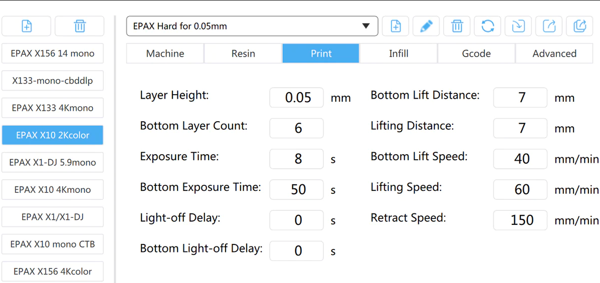This screenshot has width=600, height=283.
Task: Select the Print tab
Action: coord(321,54)
